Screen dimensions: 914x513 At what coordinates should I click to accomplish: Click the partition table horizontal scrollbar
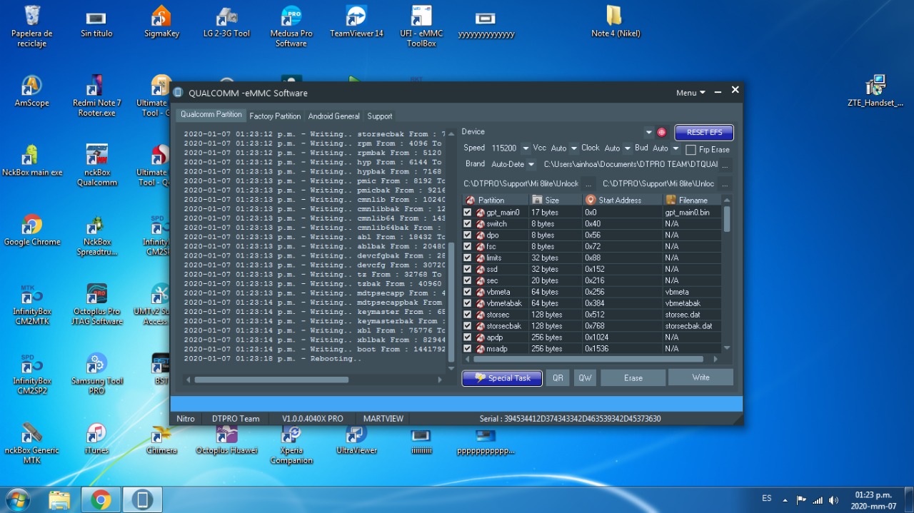click(x=587, y=359)
